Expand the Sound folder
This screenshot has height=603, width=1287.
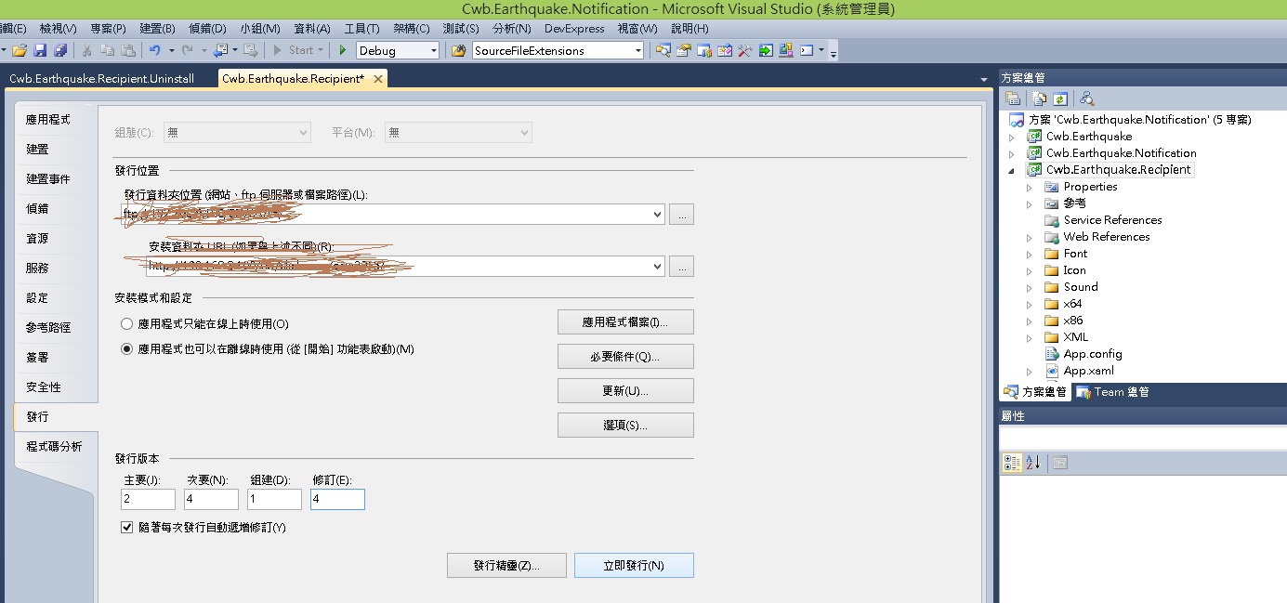1030,287
